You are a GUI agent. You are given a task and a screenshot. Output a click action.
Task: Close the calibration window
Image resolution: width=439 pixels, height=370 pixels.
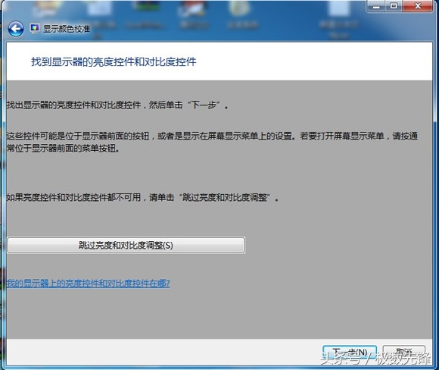[418, 6]
